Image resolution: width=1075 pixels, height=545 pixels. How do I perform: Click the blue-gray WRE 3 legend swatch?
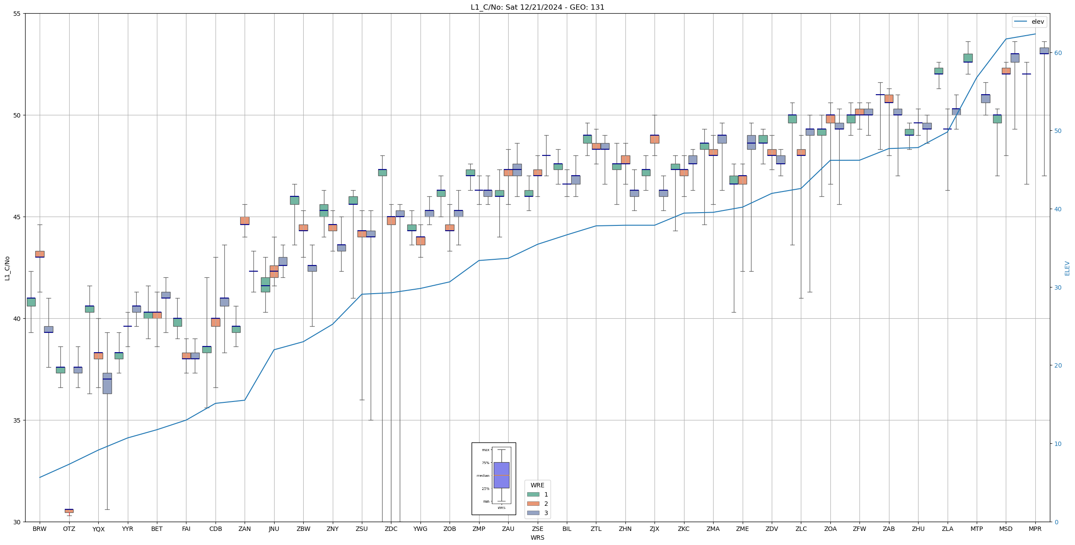533,513
